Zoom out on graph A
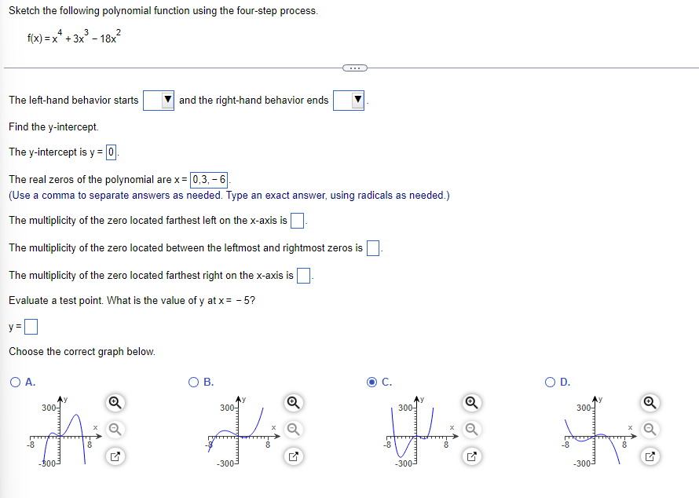The height and width of the screenshot is (498, 699). pyautogui.click(x=115, y=430)
